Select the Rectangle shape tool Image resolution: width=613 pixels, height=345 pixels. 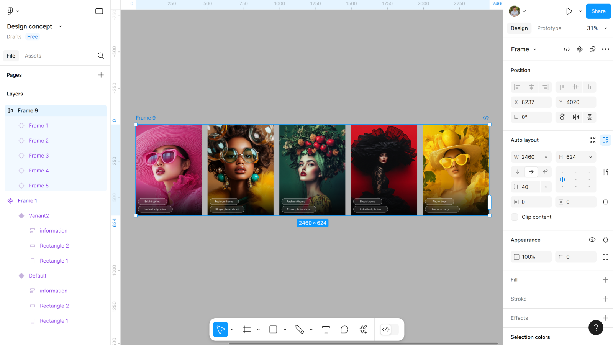pos(273,329)
